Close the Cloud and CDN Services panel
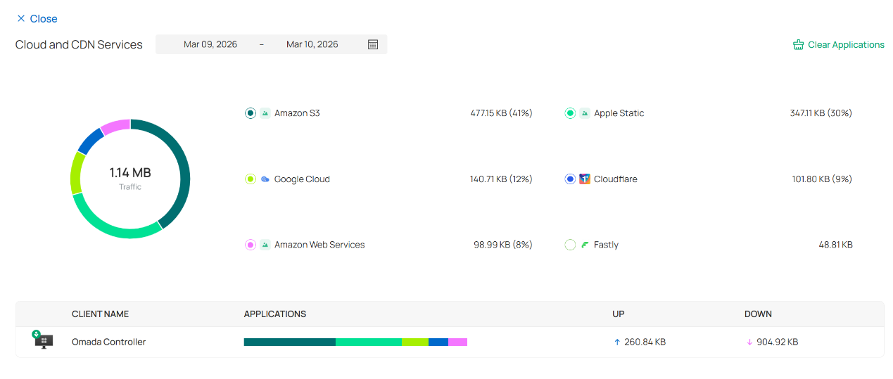The width and height of the screenshot is (893, 379). pos(37,19)
